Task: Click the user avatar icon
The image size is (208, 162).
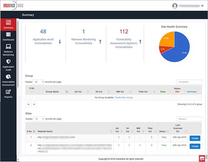Action: click(x=174, y=6)
